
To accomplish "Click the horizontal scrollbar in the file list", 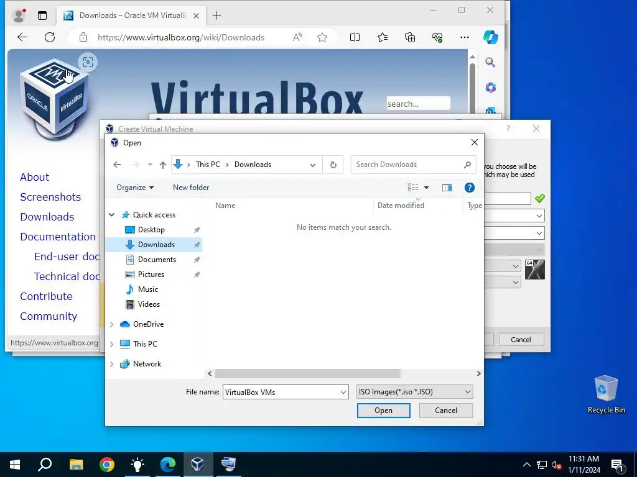I will pos(307,373).
